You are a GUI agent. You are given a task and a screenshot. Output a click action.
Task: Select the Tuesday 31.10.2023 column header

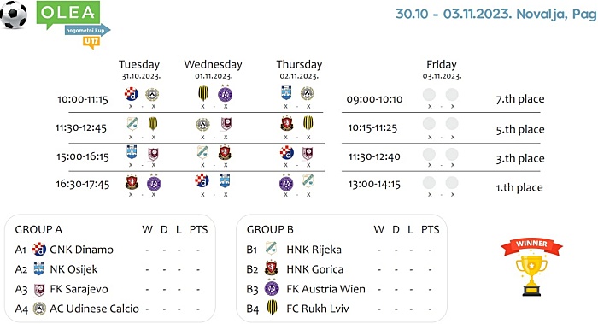[x=139, y=69]
